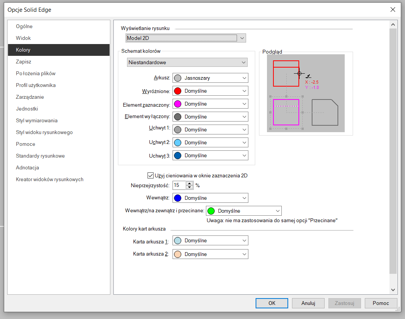The height and width of the screenshot is (319, 405).
Task: Open the Uchwyt 2 color dropdown
Action: [210, 142]
